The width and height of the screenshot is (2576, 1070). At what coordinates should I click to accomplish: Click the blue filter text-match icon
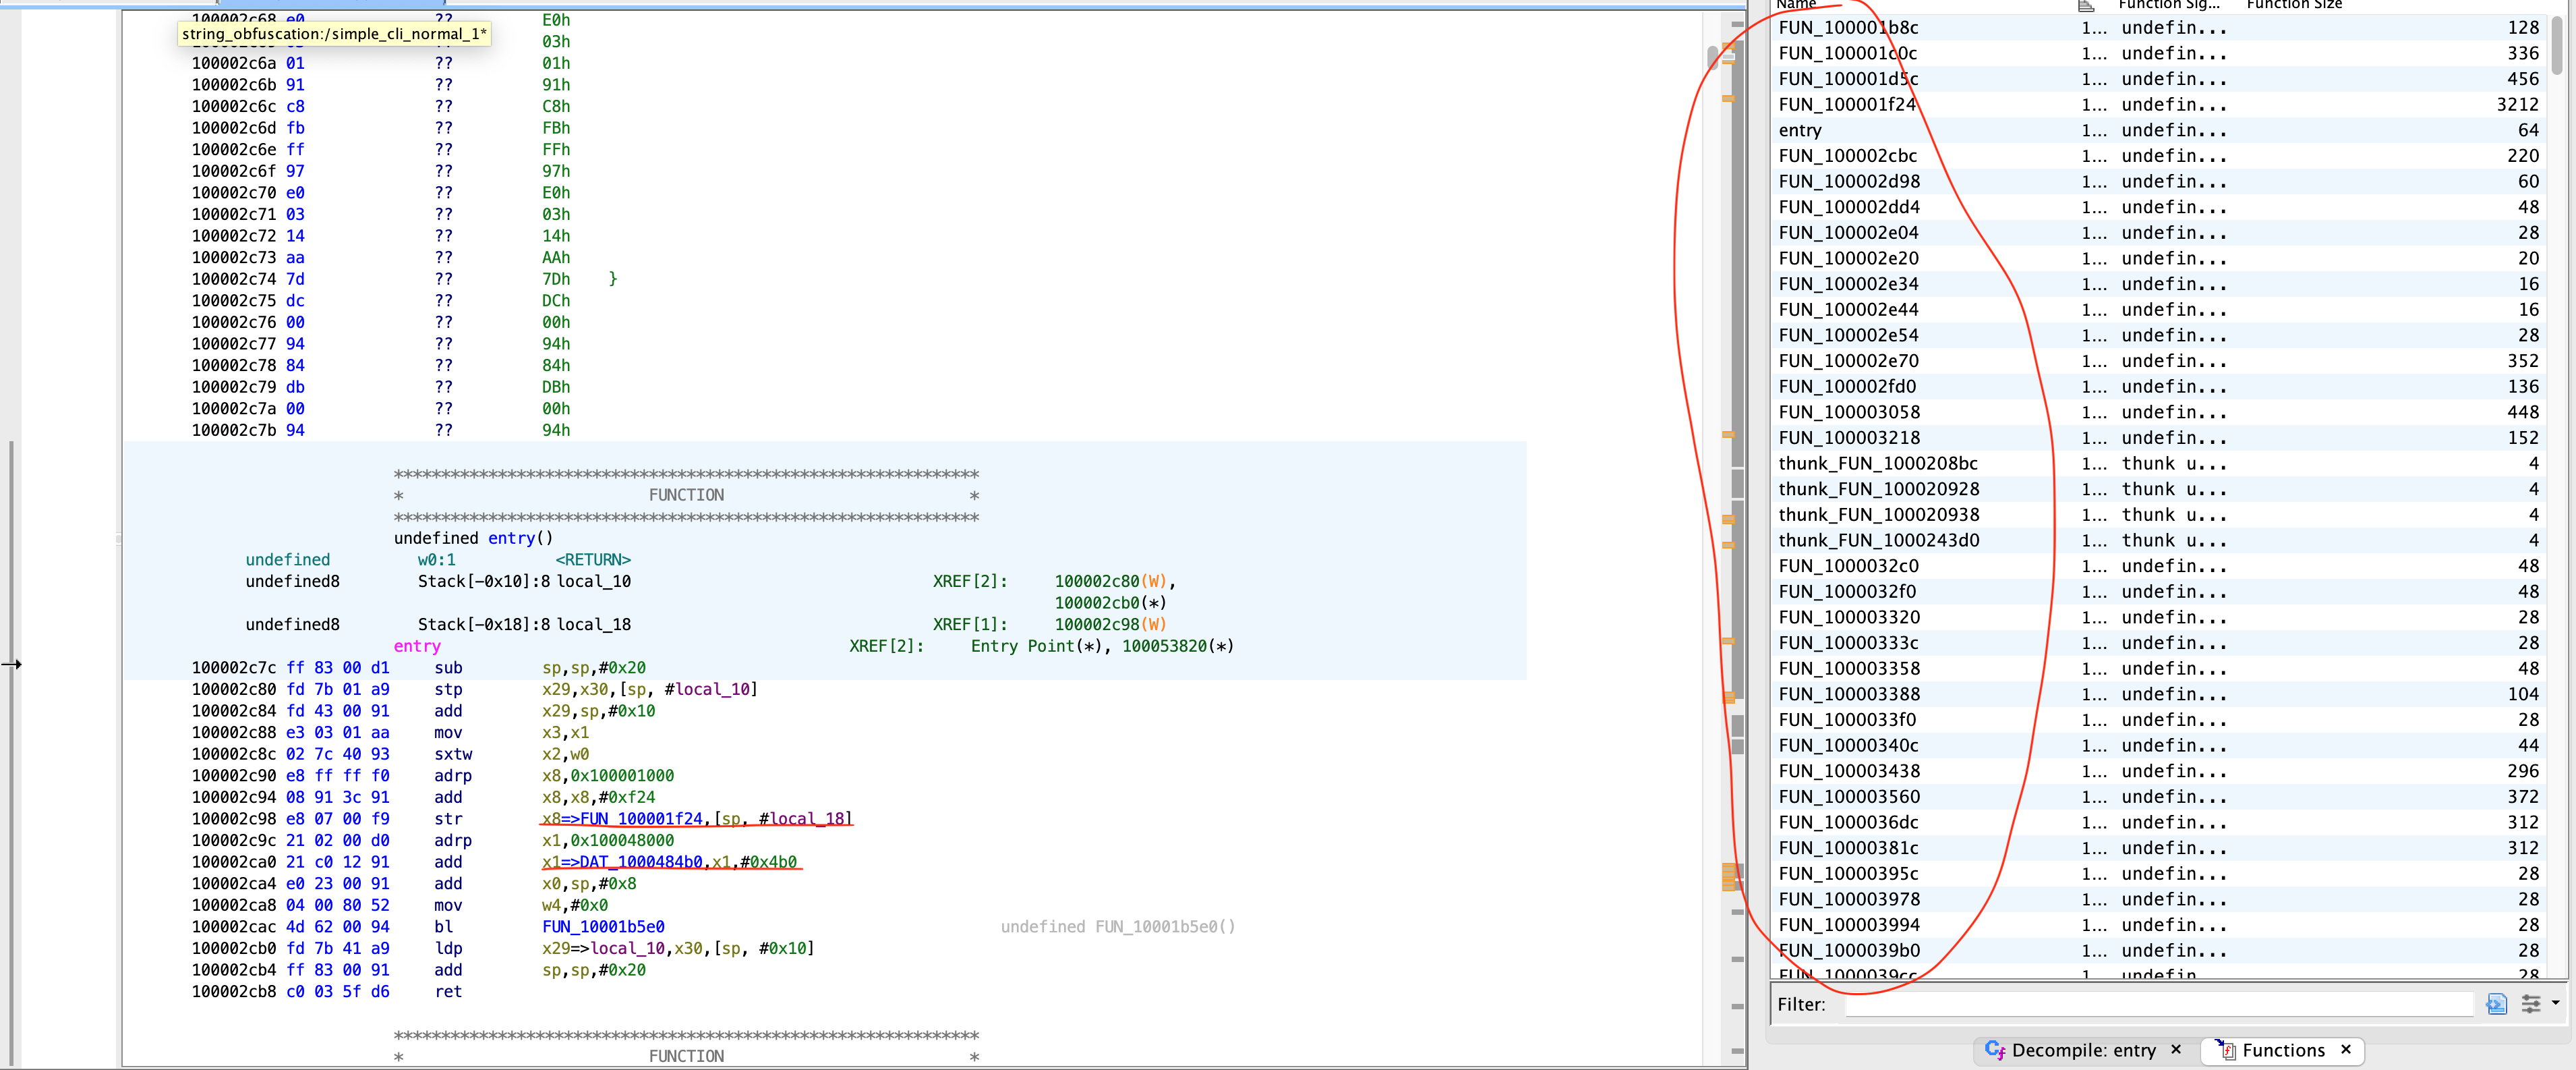2496,1004
